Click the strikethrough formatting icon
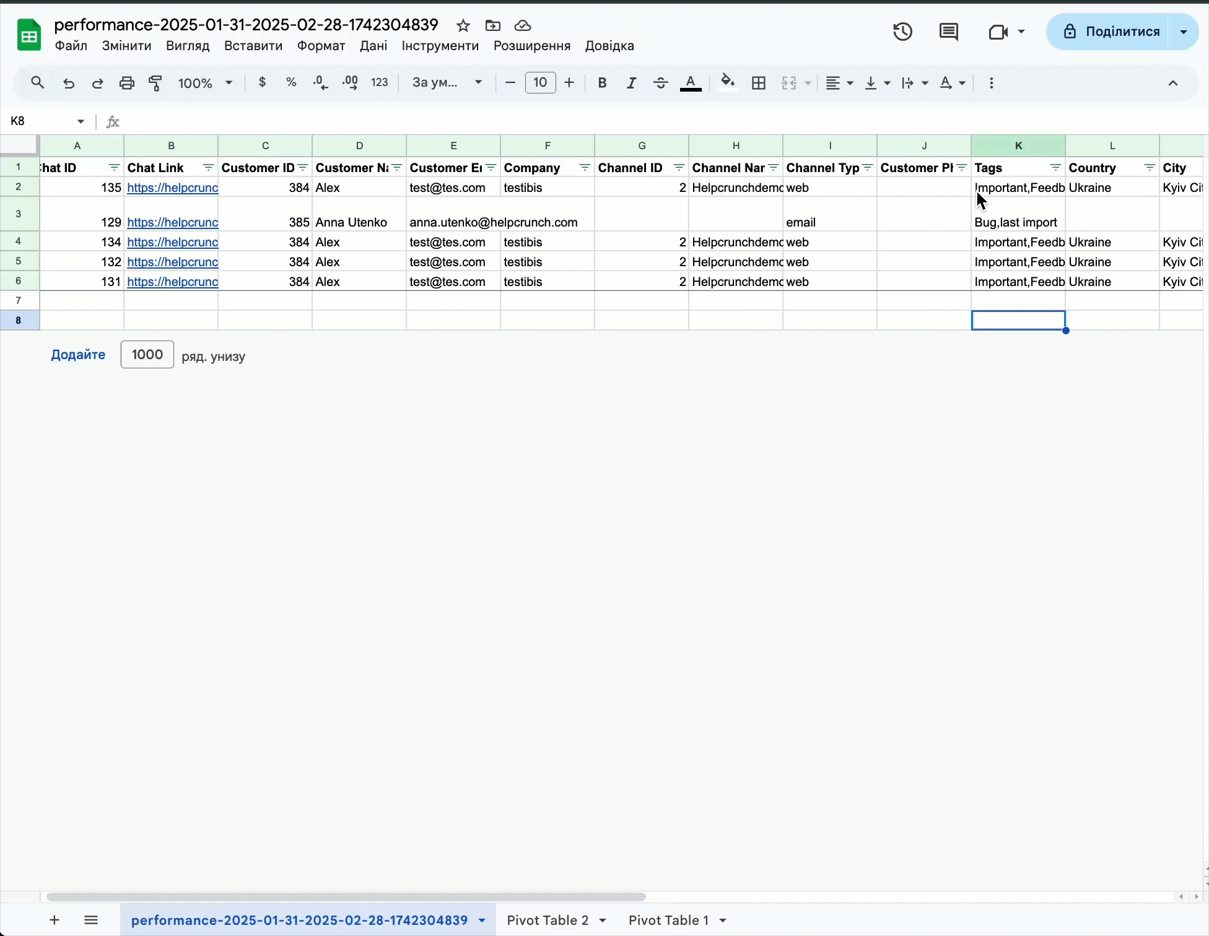This screenshot has height=936, width=1209. pyautogui.click(x=660, y=83)
